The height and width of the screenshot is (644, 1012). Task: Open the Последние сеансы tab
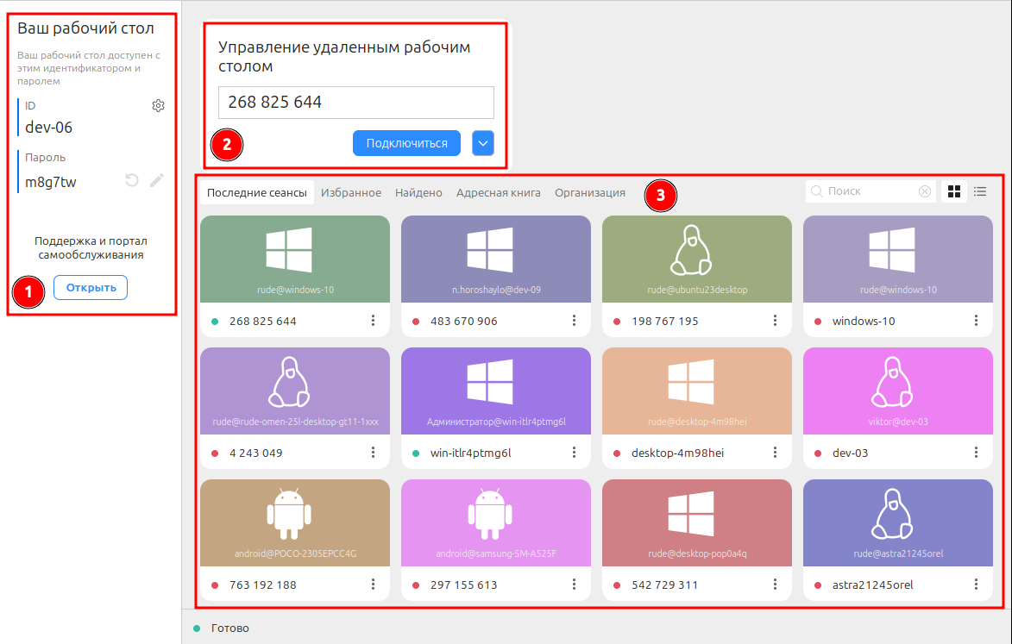click(257, 192)
